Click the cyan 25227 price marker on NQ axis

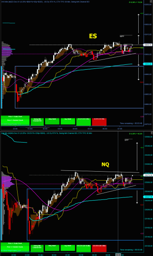[x=148, y=197]
